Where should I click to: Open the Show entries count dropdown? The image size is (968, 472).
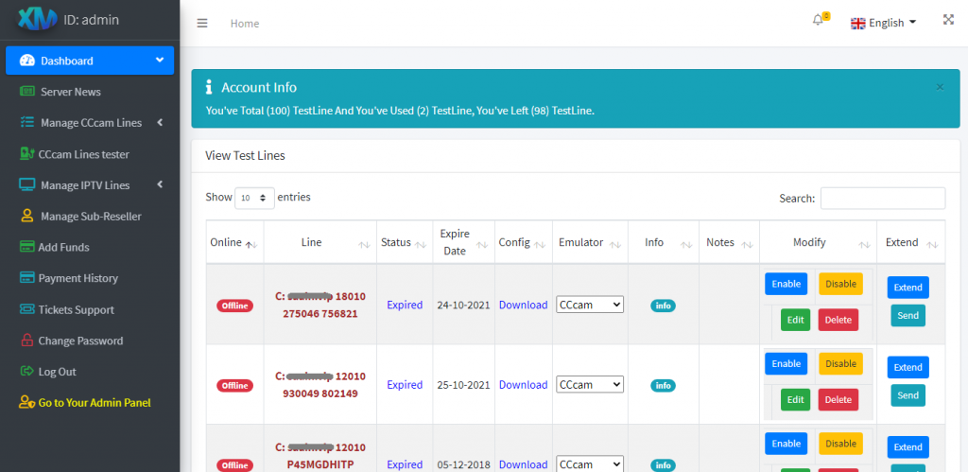point(254,198)
